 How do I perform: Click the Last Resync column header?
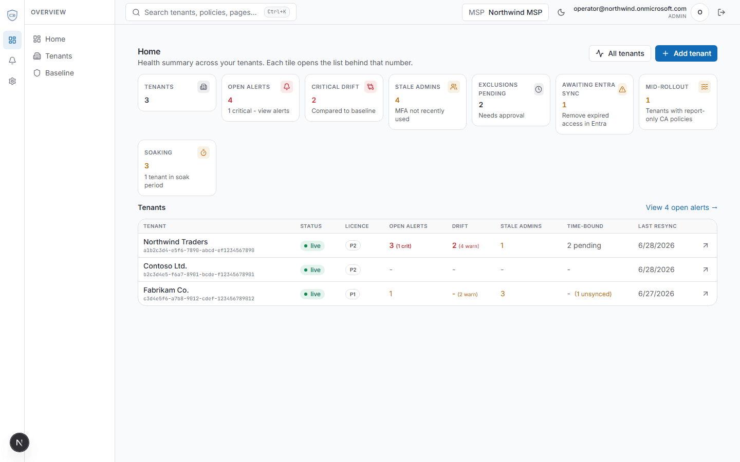(x=657, y=226)
